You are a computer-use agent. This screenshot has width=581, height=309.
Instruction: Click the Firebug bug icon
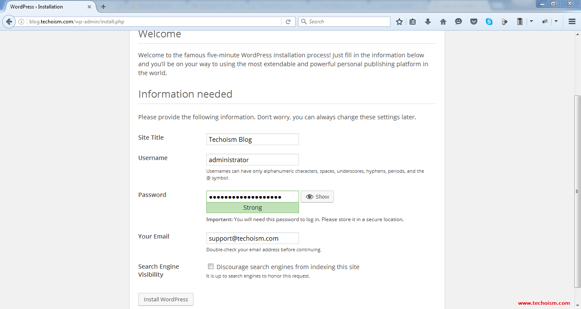(545, 22)
